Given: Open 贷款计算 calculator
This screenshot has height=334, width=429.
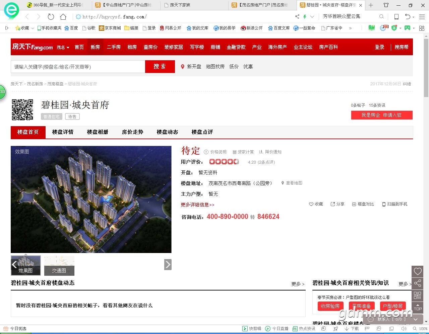Looking at the screenshot, I should tap(243, 152).
